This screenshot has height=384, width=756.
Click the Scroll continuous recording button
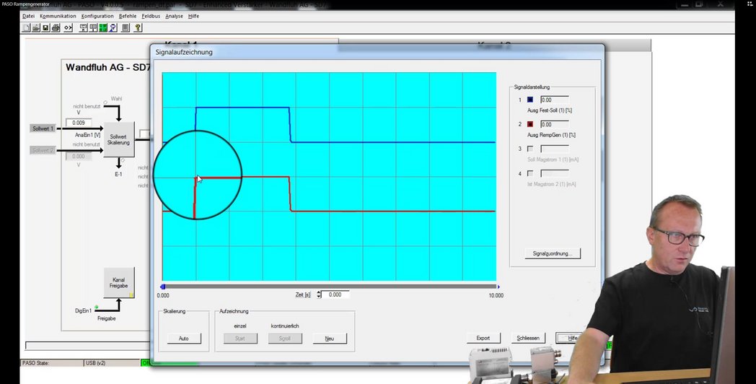coord(285,339)
